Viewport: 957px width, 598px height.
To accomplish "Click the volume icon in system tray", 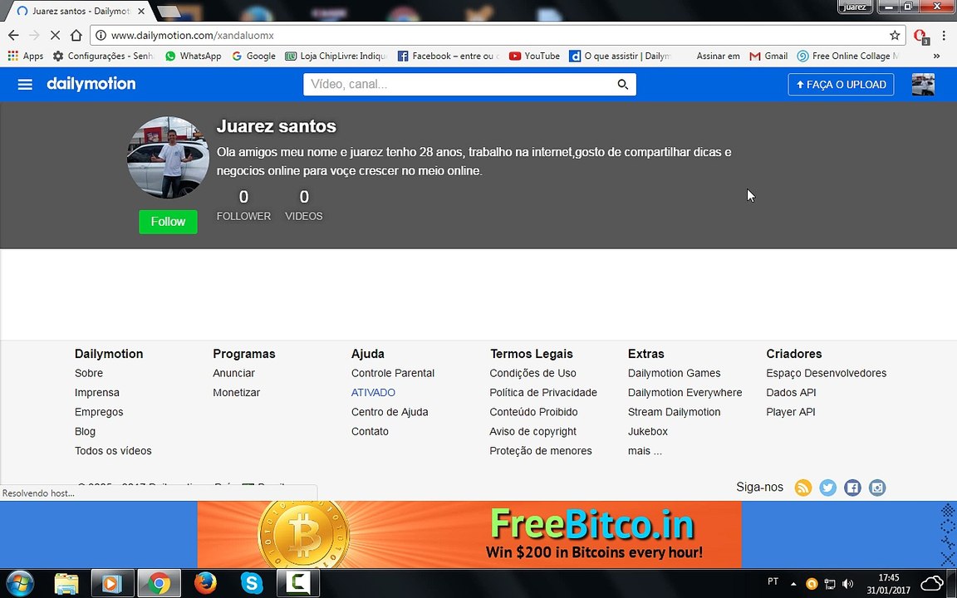I will tap(847, 583).
